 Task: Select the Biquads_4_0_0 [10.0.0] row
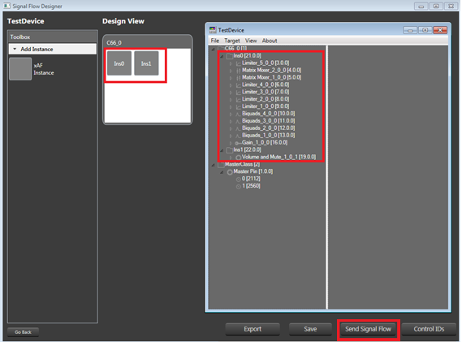click(269, 114)
